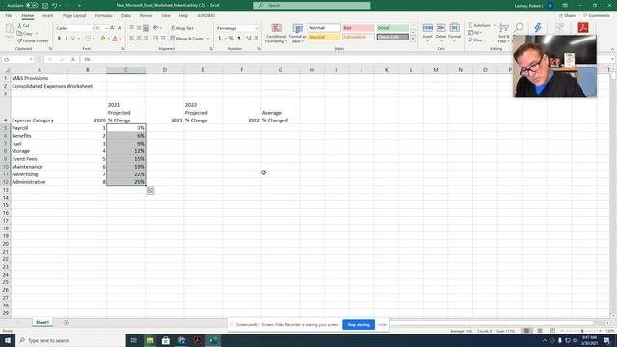This screenshot has width=617, height=347.
Task: Click the Borders icon
Action: 88,39
